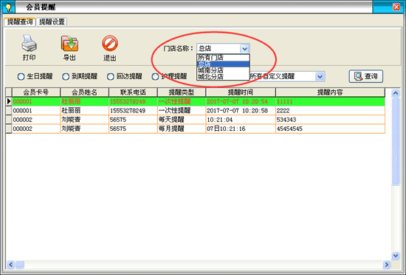This screenshot has width=406, height=275.
Task: Select the row with content 534343
Action: tap(195, 120)
